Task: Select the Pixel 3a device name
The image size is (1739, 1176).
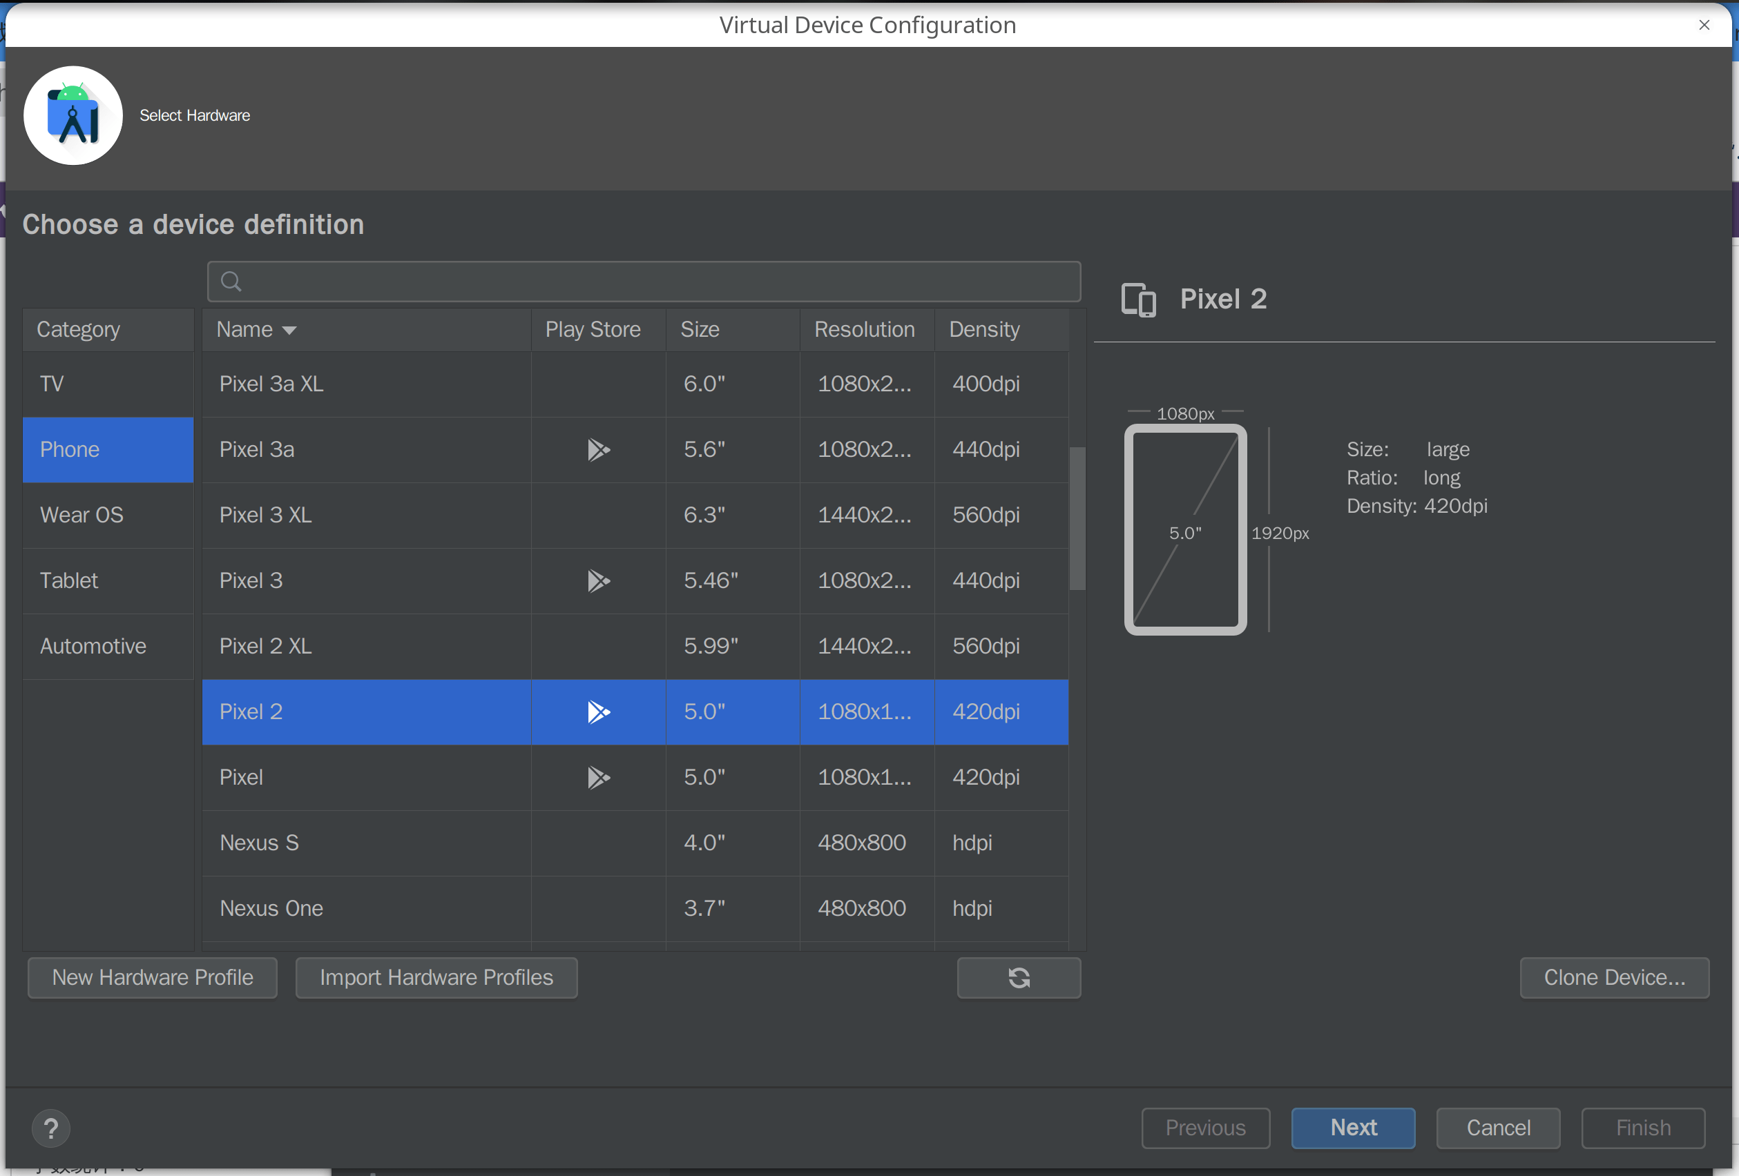Action: point(257,449)
